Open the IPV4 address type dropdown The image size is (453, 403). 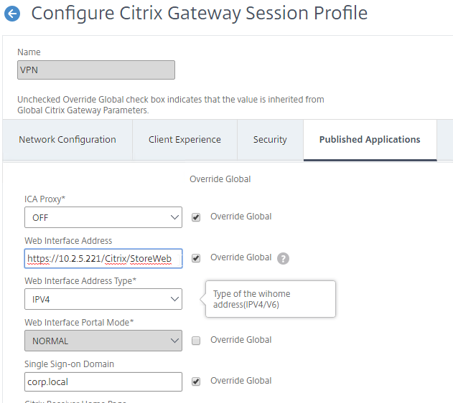[x=103, y=299]
